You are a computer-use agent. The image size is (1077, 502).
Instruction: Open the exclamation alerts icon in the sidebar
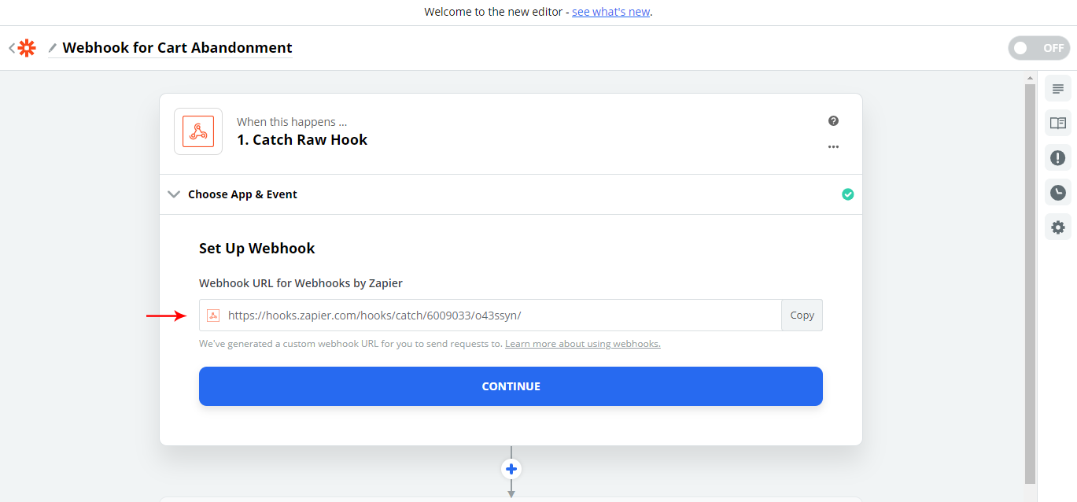click(x=1058, y=157)
